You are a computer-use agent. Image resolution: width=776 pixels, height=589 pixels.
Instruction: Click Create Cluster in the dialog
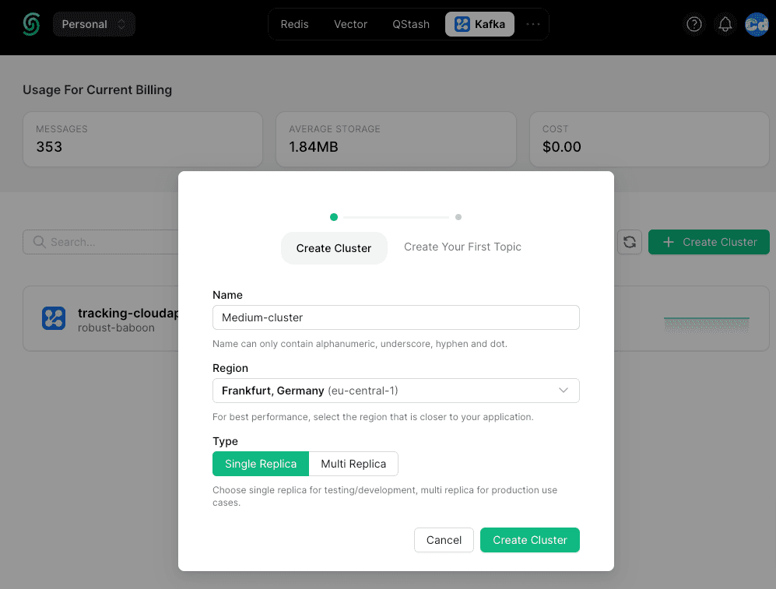tap(529, 540)
